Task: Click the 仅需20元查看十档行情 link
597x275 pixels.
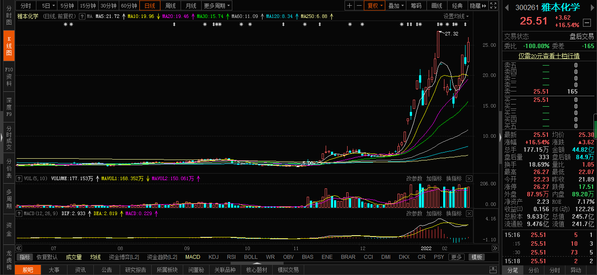Action: coord(549,56)
